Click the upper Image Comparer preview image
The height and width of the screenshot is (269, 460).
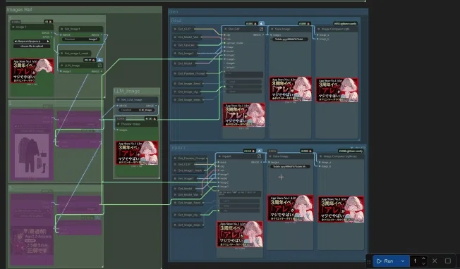[x=337, y=90]
